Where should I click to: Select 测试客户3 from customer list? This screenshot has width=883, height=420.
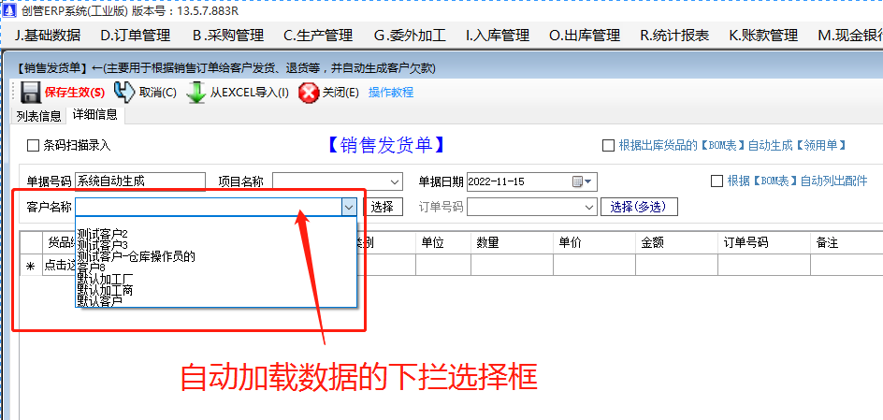click(x=216, y=245)
